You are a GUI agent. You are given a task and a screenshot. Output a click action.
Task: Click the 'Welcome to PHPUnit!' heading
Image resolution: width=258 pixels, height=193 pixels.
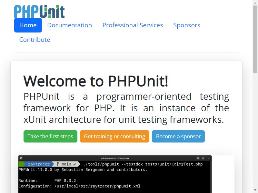pos(96,81)
